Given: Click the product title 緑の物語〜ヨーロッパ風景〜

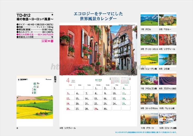Looking at the screenshot, I should coord(35,20).
